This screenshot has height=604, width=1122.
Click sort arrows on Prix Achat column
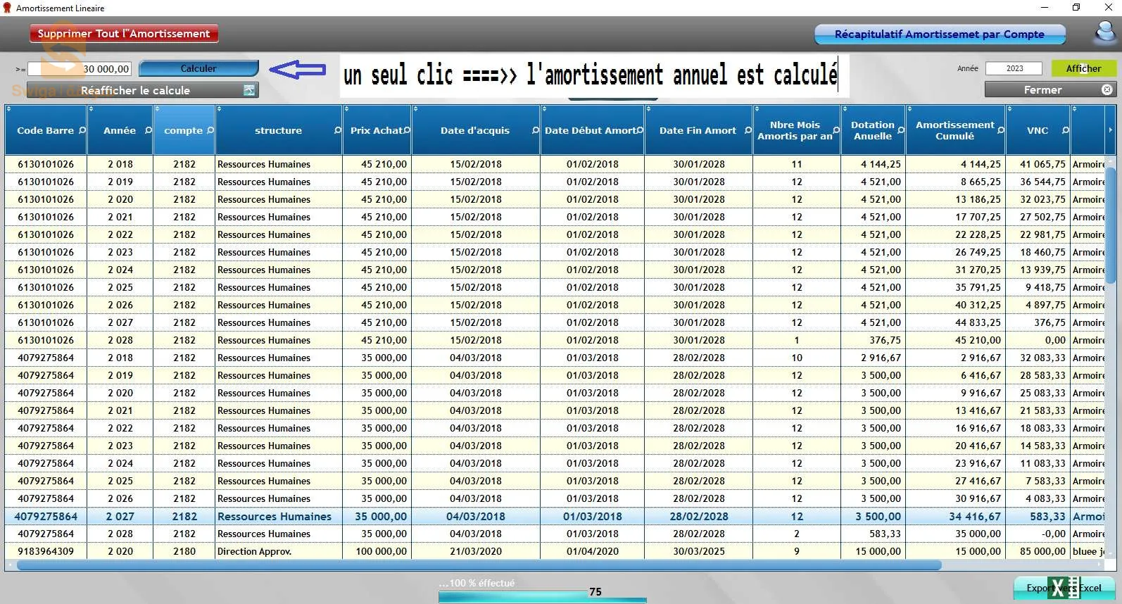coord(346,109)
